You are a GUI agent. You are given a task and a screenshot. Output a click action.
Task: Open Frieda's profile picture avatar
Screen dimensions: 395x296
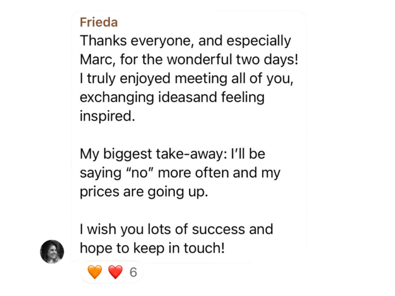(x=52, y=252)
